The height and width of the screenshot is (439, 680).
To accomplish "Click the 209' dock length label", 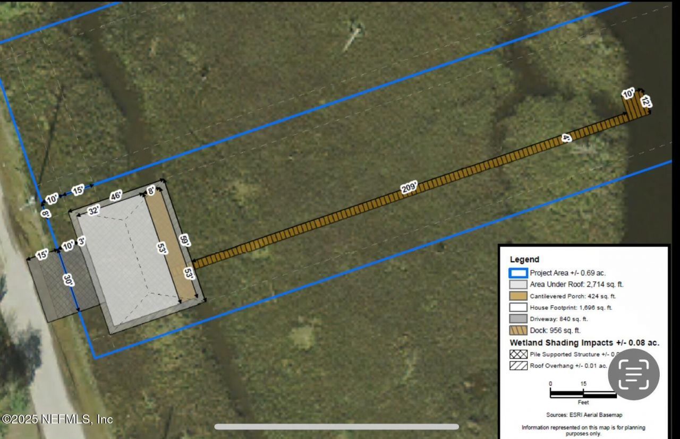I will (409, 187).
